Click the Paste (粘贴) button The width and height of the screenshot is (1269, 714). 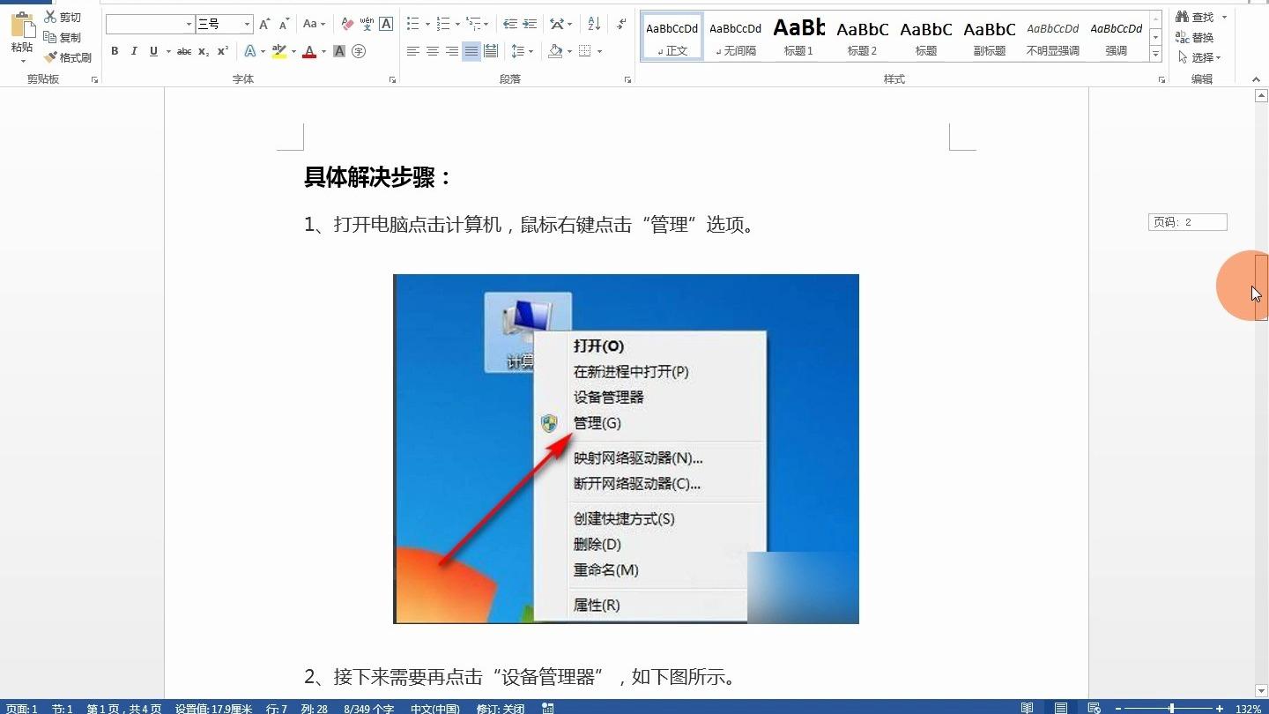pos(22,33)
